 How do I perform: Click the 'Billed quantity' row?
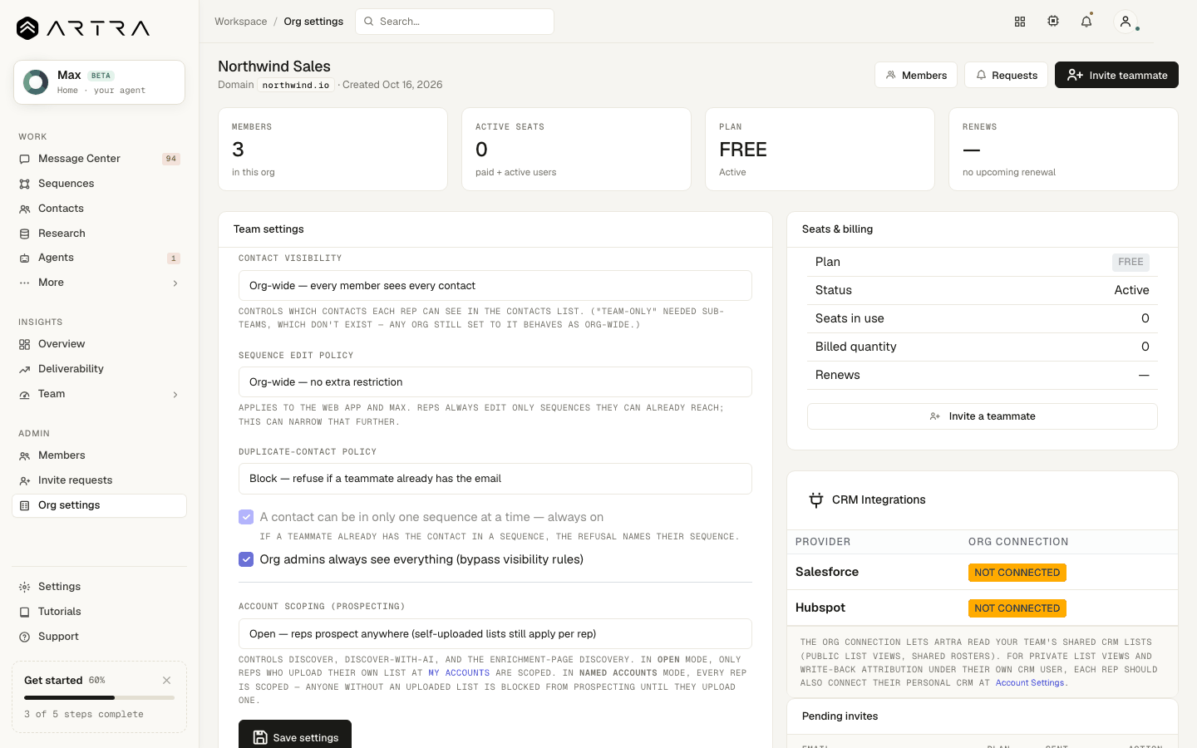(983, 347)
